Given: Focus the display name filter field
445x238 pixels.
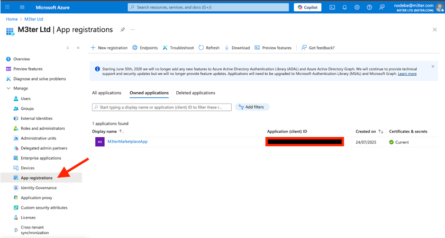Looking at the screenshot, I should (162, 107).
